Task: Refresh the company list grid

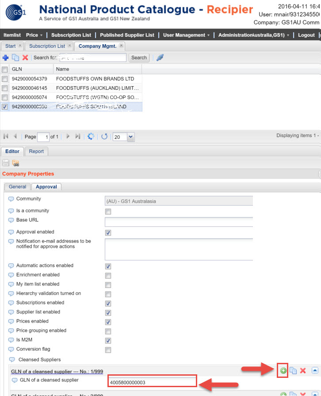Action: 104,137
